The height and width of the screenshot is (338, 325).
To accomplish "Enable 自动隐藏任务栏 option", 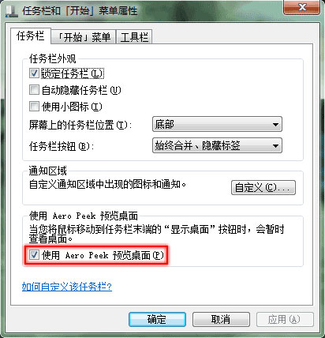I will [34, 90].
